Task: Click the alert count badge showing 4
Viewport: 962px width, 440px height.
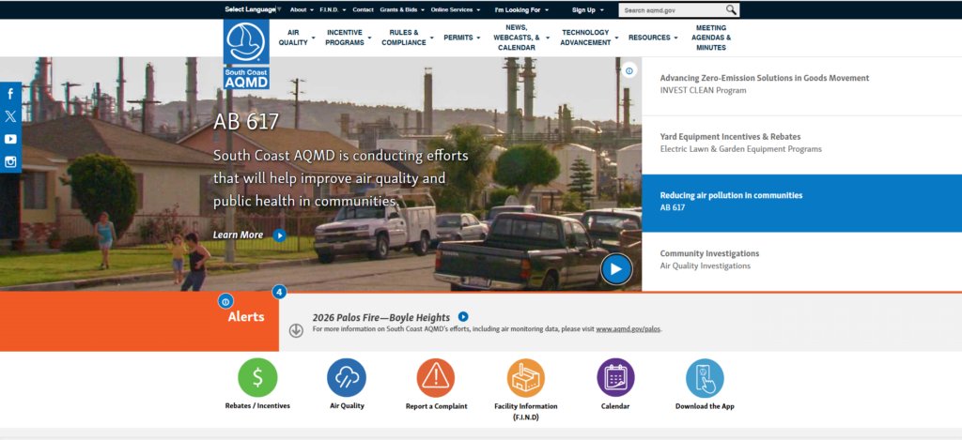Action: point(279,293)
